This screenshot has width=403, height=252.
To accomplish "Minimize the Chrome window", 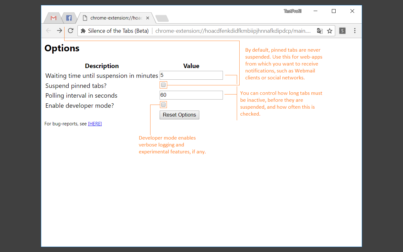I will click(315, 11).
